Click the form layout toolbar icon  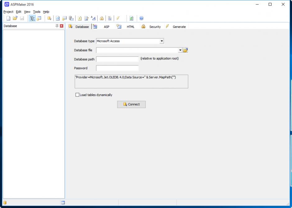click(x=110, y=18)
